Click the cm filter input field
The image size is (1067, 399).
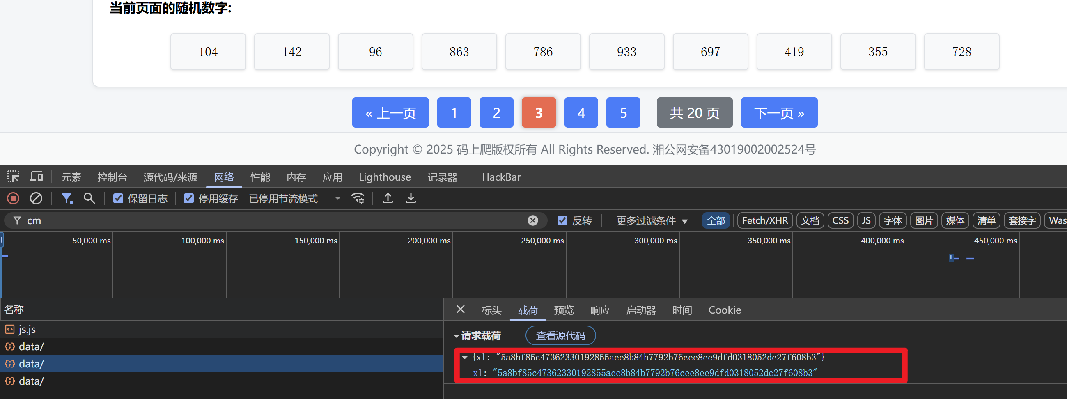click(x=275, y=220)
